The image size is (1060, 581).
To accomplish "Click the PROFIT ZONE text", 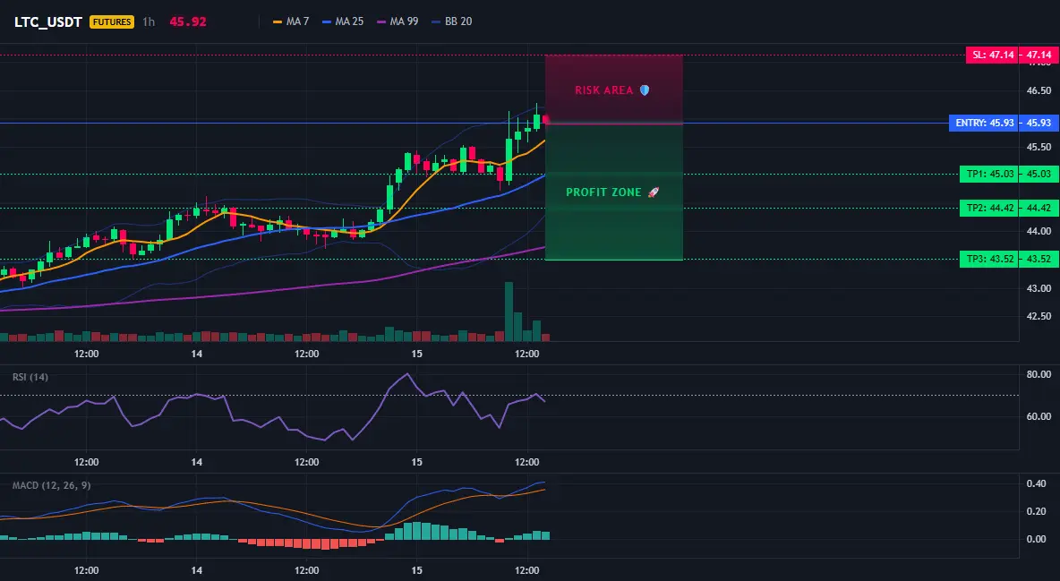I will (603, 192).
